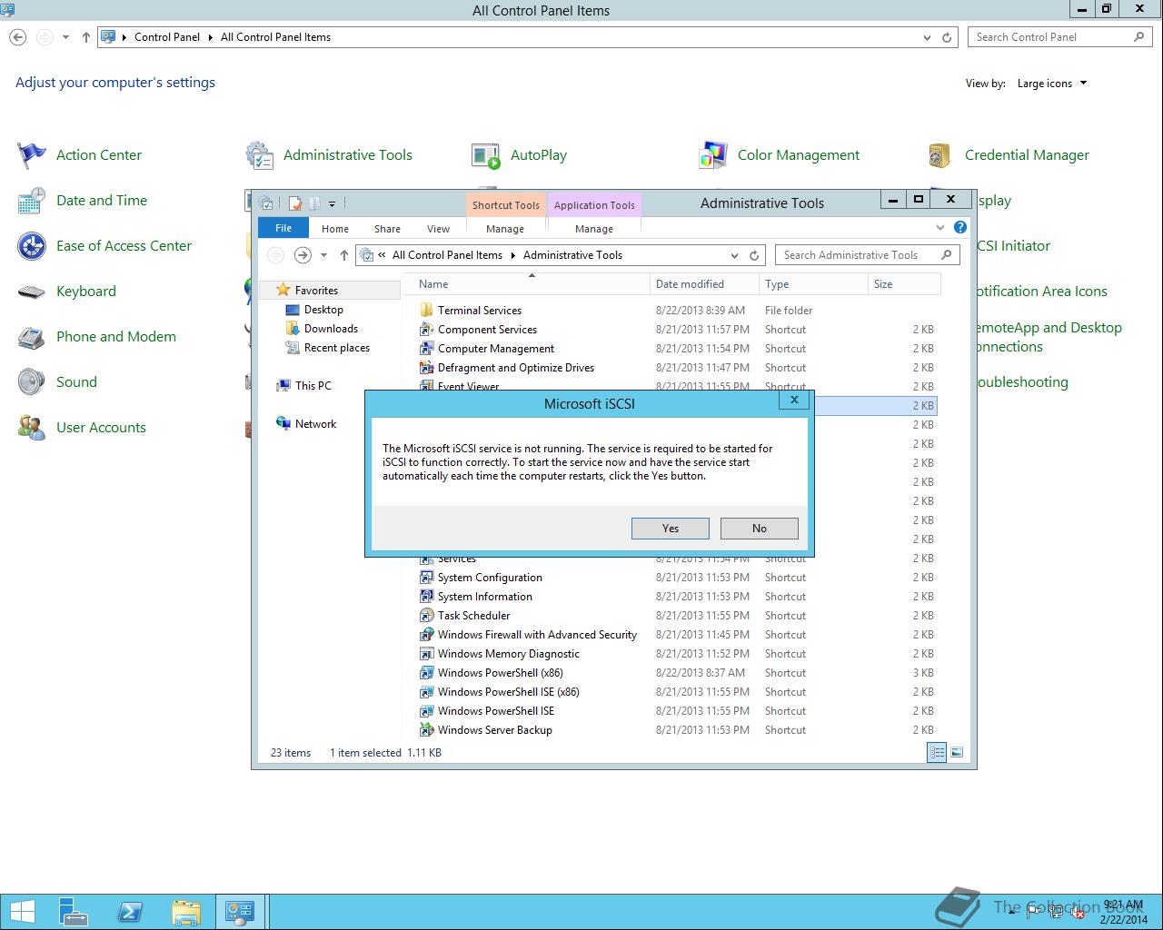This screenshot has width=1163, height=930.
Task: Click All Control Panel Items breadcrumb in Administrative Tools
Action: tap(447, 255)
